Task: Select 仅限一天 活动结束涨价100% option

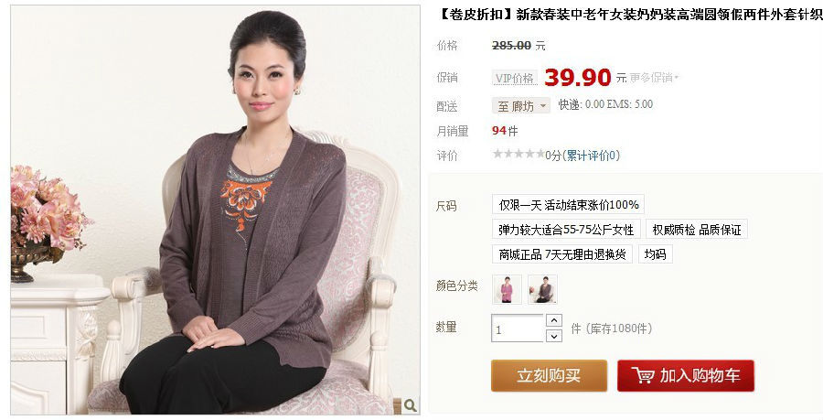Action: point(568,204)
